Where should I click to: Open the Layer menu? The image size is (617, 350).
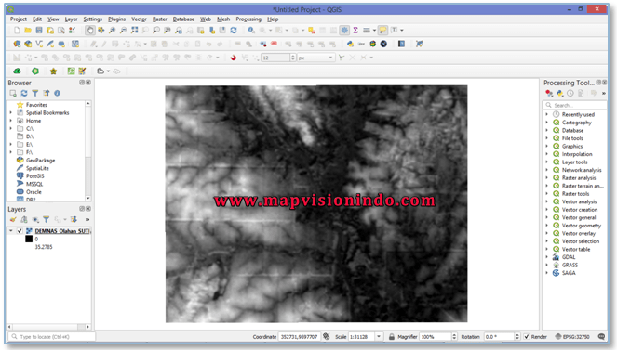coord(71,19)
